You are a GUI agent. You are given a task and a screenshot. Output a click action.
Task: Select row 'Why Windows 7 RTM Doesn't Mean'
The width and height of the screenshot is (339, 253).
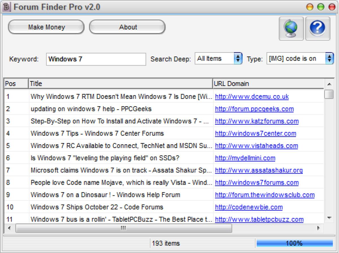pyautogui.click(x=164, y=97)
